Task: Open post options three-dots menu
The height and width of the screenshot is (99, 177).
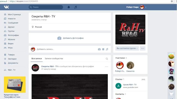Action: click(x=106, y=67)
